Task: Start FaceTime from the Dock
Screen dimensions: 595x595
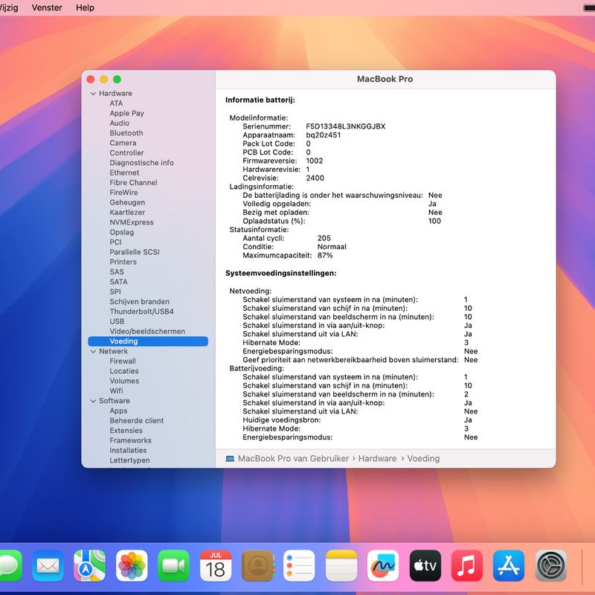Action: tap(173, 565)
